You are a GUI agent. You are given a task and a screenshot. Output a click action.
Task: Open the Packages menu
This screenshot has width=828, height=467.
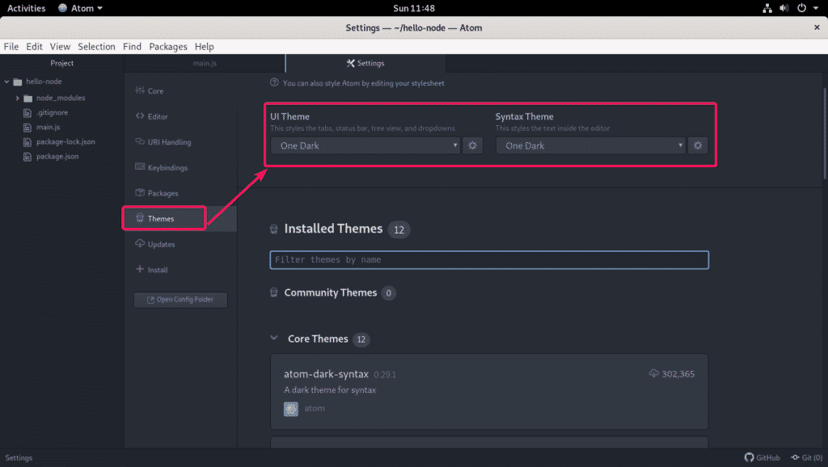pyautogui.click(x=167, y=46)
